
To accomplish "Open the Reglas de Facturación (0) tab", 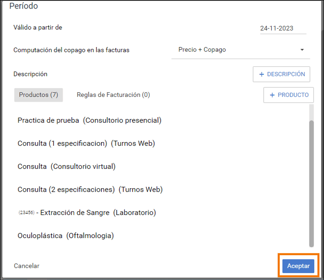I will coord(113,95).
